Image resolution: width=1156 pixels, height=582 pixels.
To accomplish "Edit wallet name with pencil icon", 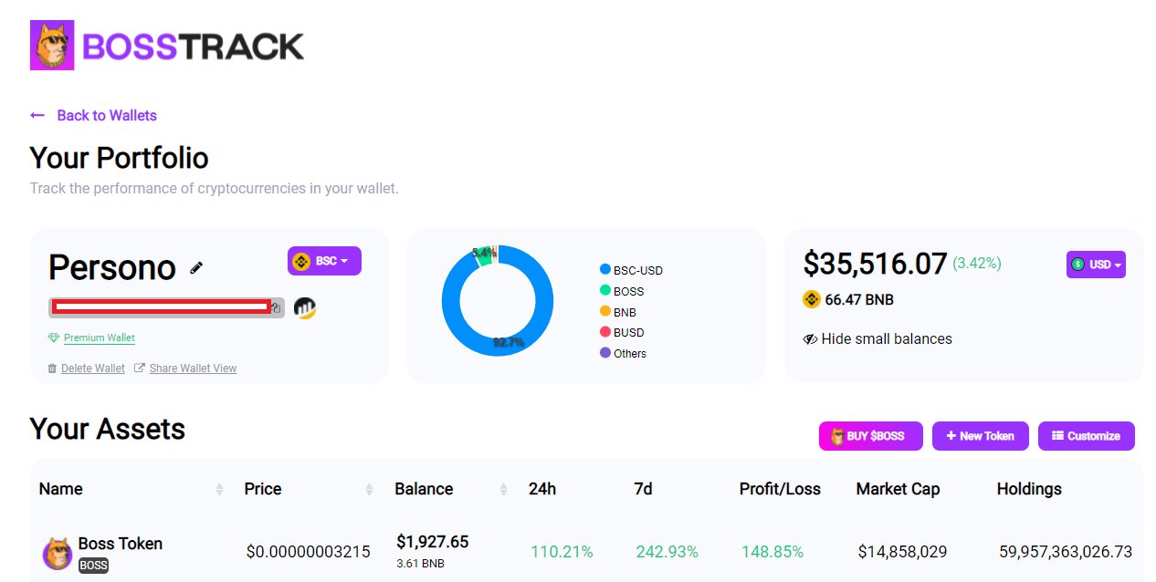I will click(x=196, y=267).
